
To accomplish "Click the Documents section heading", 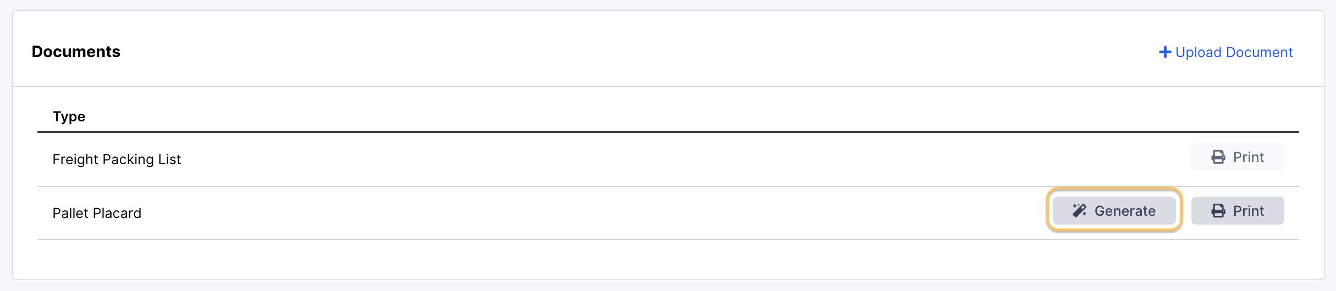I will [76, 52].
